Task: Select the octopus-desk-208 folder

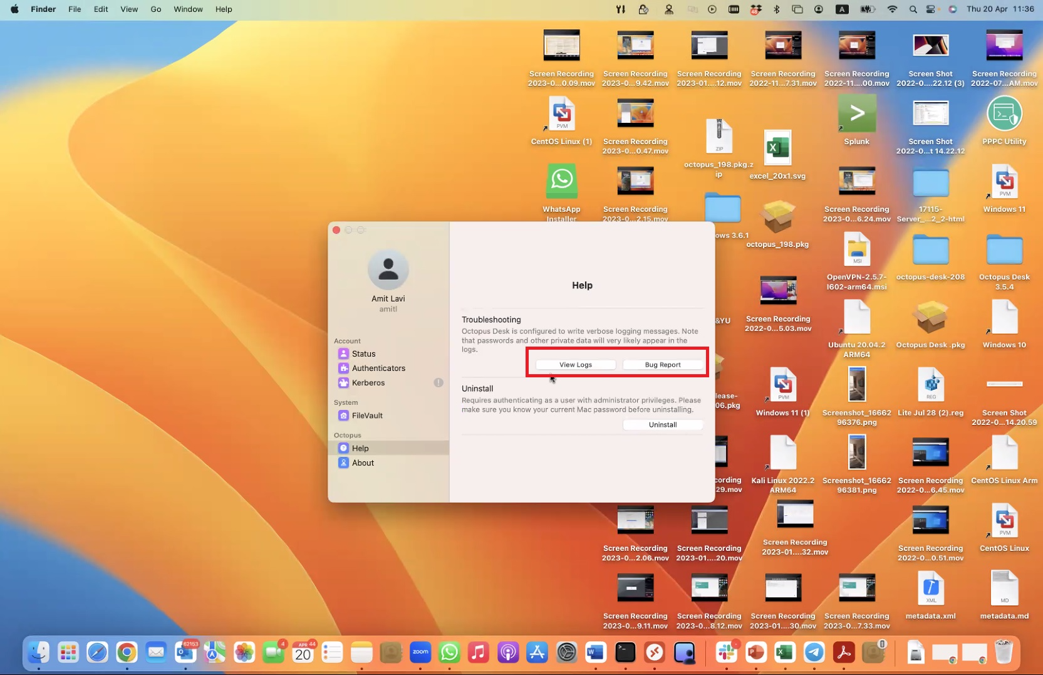Action: click(x=930, y=250)
